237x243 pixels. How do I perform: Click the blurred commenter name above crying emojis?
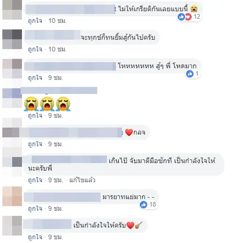click(59, 91)
